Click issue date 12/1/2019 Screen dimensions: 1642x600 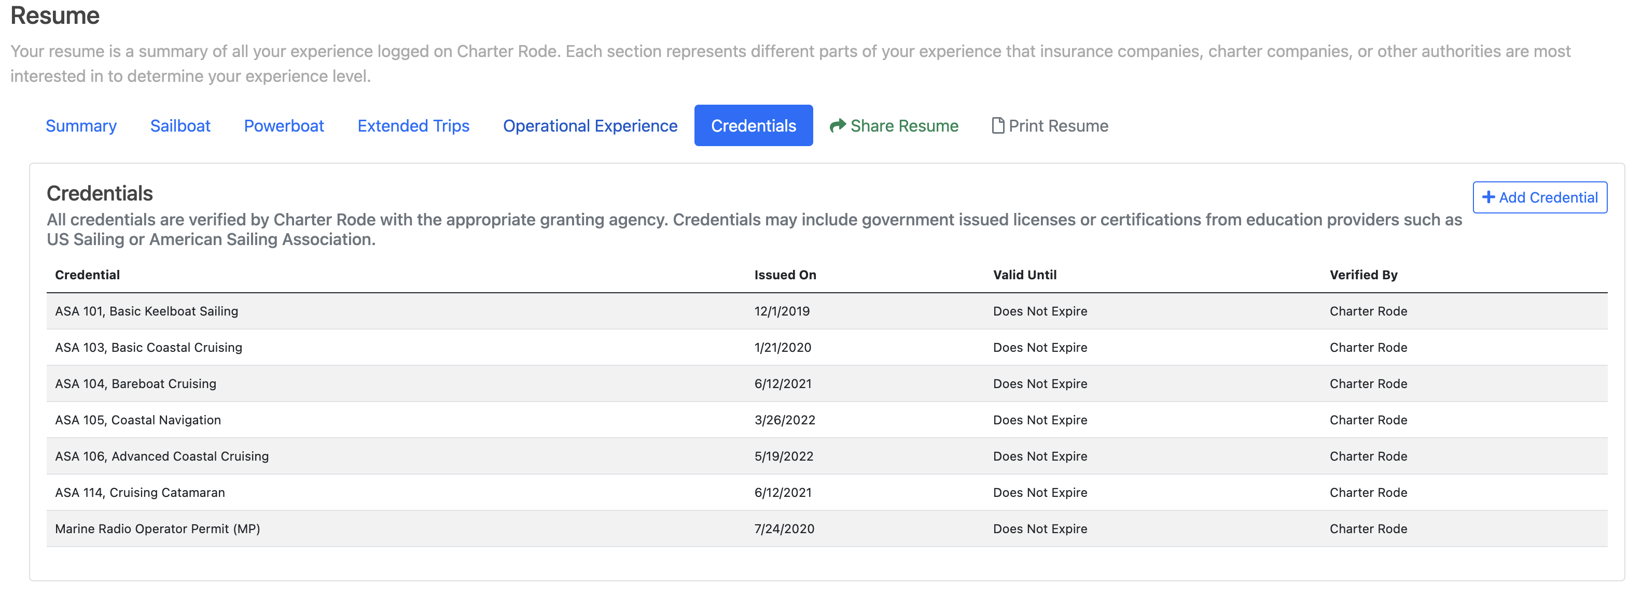pyautogui.click(x=782, y=311)
